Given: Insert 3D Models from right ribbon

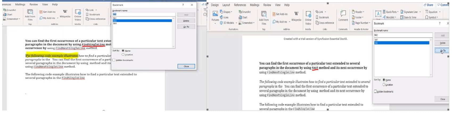Looking at the screenshot, I should point(228,23).
